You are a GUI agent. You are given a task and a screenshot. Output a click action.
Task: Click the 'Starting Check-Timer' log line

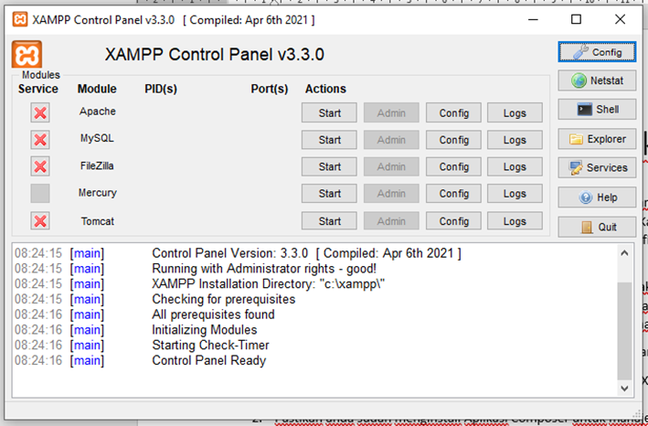[210, 345]
